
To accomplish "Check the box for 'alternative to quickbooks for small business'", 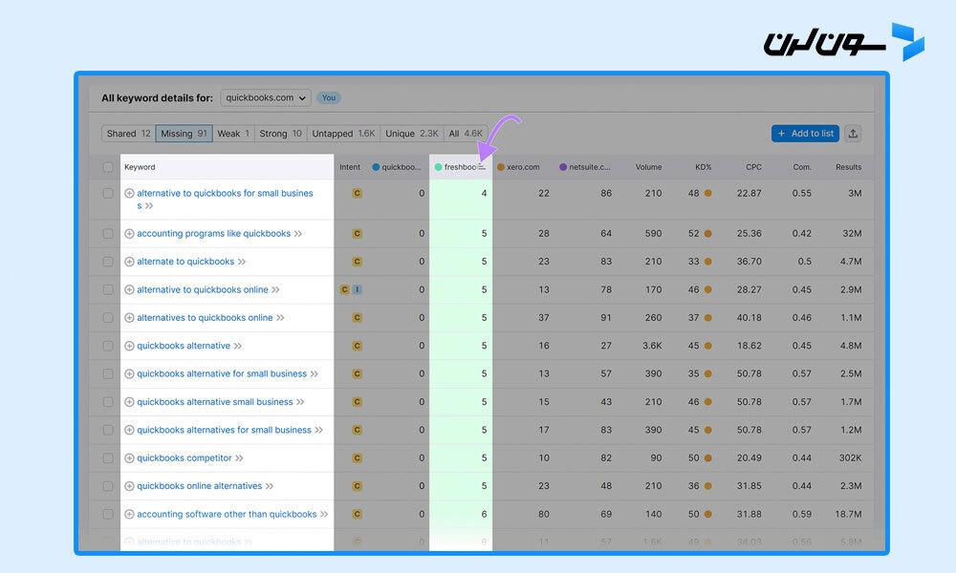I will [108, 194].
